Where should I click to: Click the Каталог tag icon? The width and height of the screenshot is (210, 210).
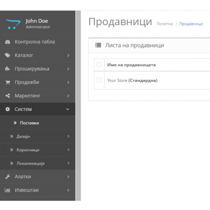[x=8, y=55]
